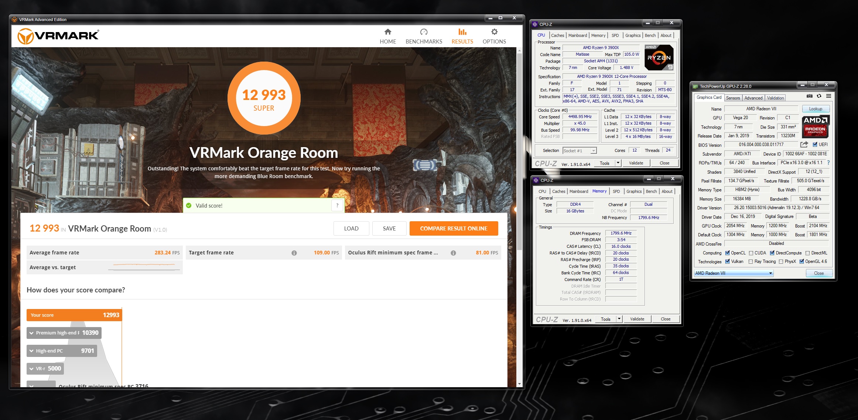Toggle the OpenGL 4.6 checkbox in GPU-Z
The width and height of the screenshot is (858, 420).
click(801, 261)
